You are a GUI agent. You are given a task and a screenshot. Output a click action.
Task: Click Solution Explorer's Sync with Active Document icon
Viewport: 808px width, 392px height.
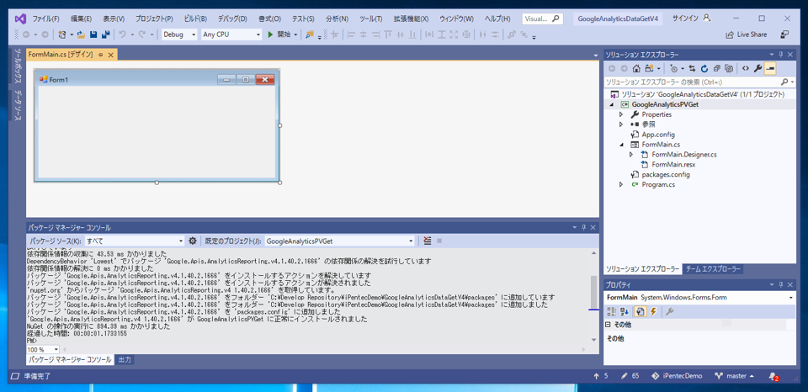[x=692, y=68]
